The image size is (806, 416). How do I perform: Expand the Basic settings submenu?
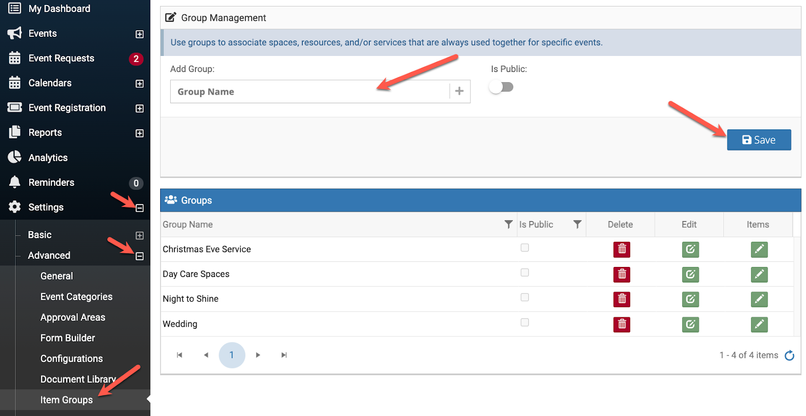tap(140, 236)
